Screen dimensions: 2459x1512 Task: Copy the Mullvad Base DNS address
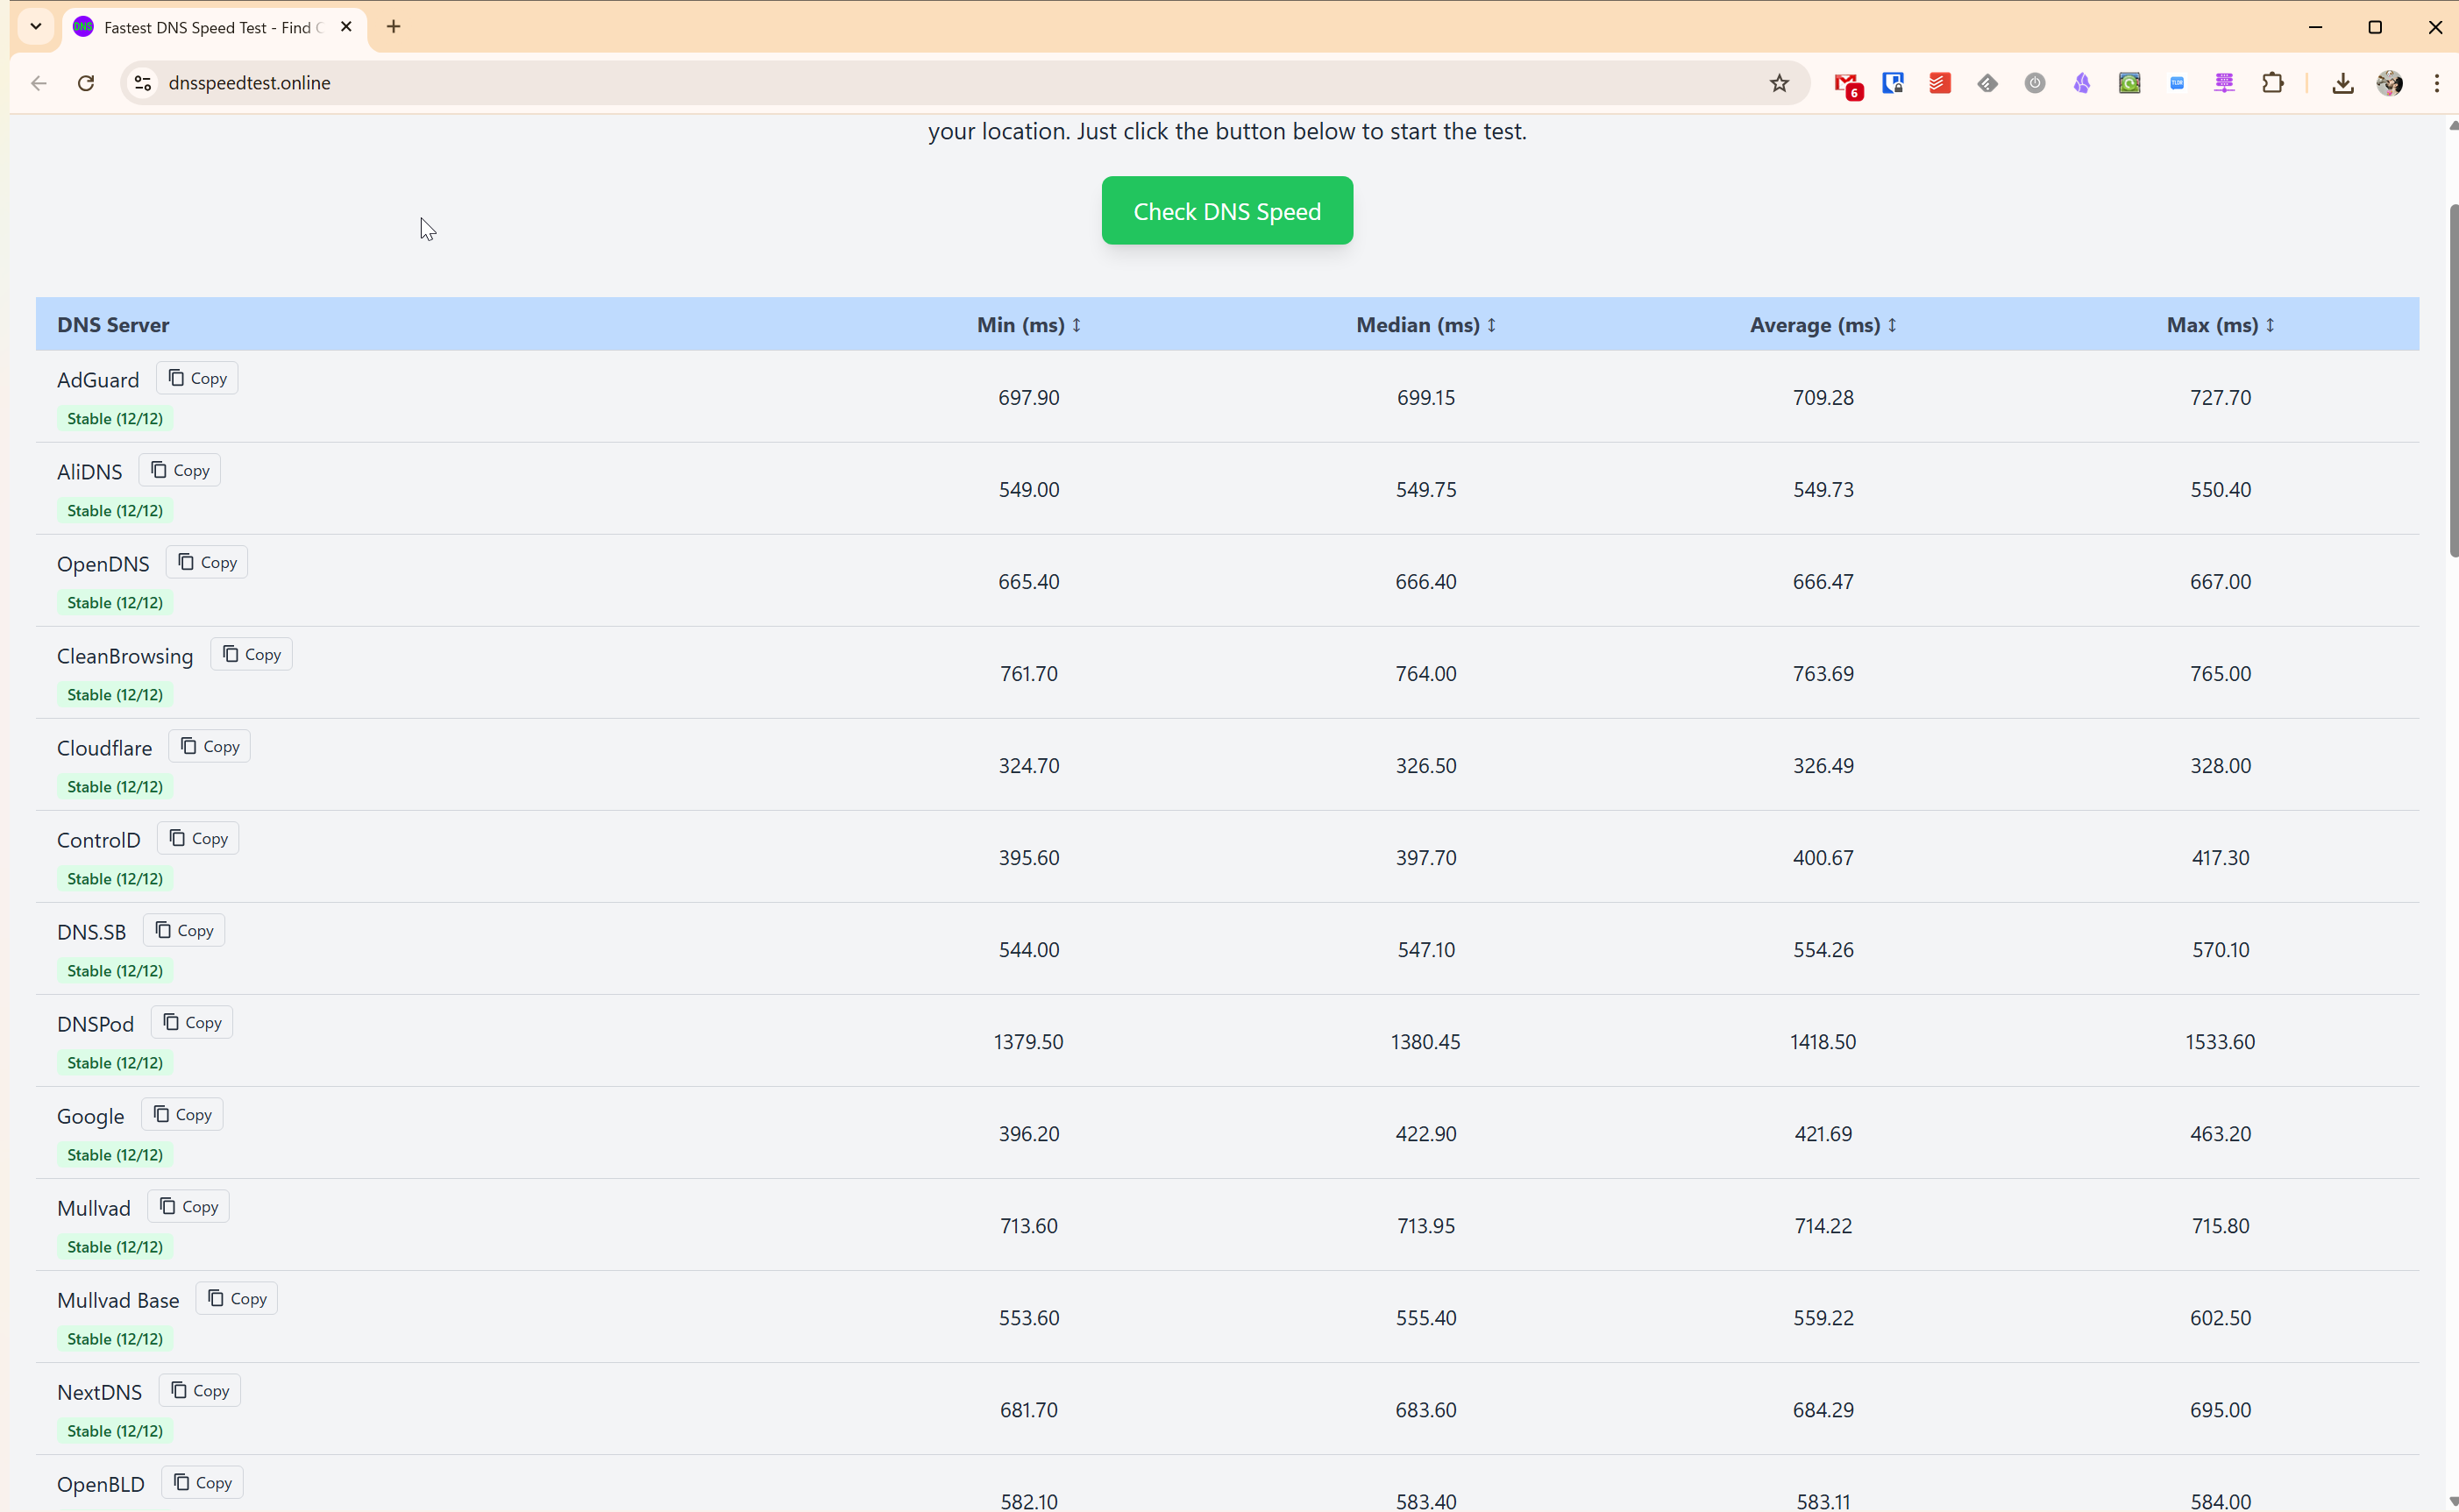pos(237,1298)
